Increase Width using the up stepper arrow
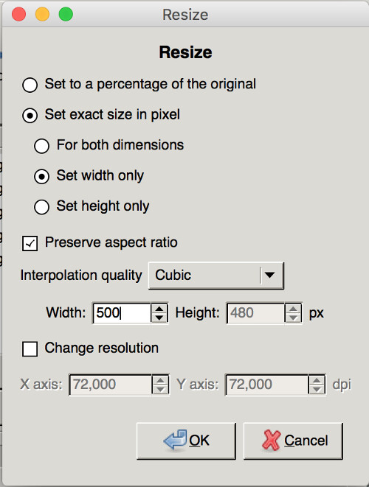This screenshot has width=369, height=487. click(159, 309)
